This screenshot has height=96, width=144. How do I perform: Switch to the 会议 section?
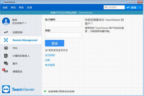pos(21,48)
